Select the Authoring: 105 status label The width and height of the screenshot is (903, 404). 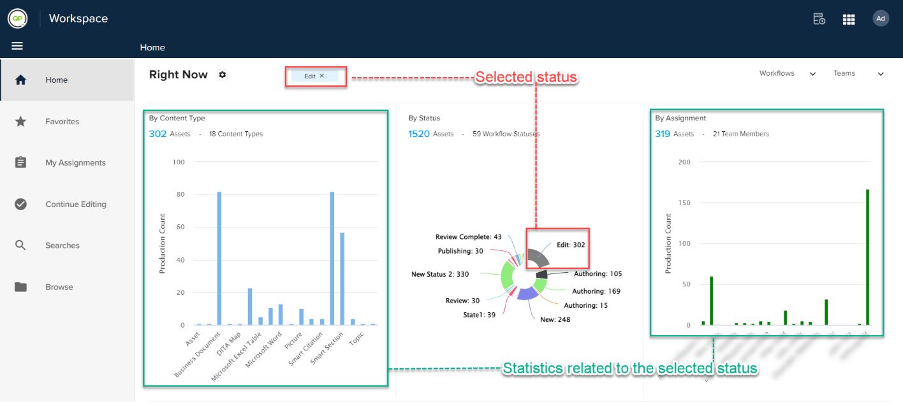(x=598, y=274)
